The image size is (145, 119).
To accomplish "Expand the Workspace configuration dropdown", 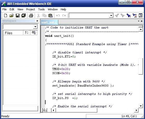I will click(35, 27).
